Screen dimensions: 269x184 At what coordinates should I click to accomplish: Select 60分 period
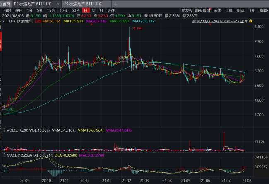point(76,10)
